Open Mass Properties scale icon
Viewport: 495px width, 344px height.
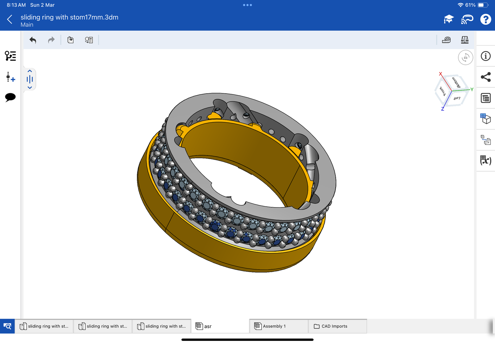pos(465,40)
